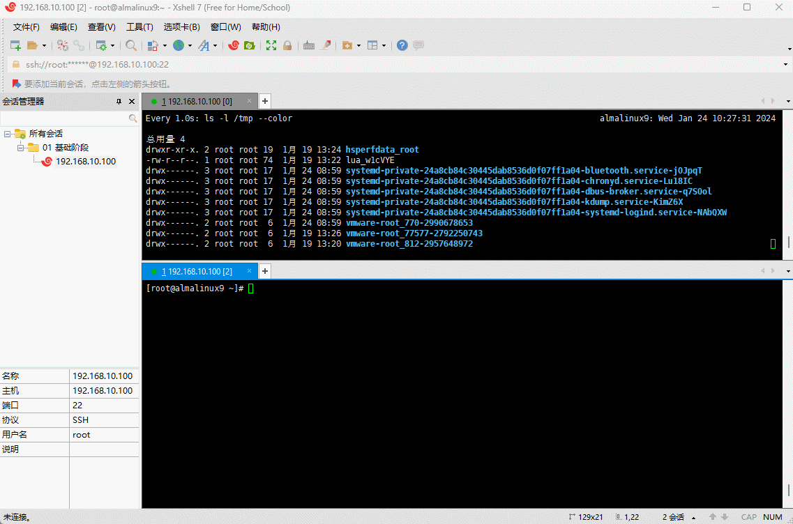Click the Session Manager search field
This screenshot has width=793, height=524.
tap(64, 119)
